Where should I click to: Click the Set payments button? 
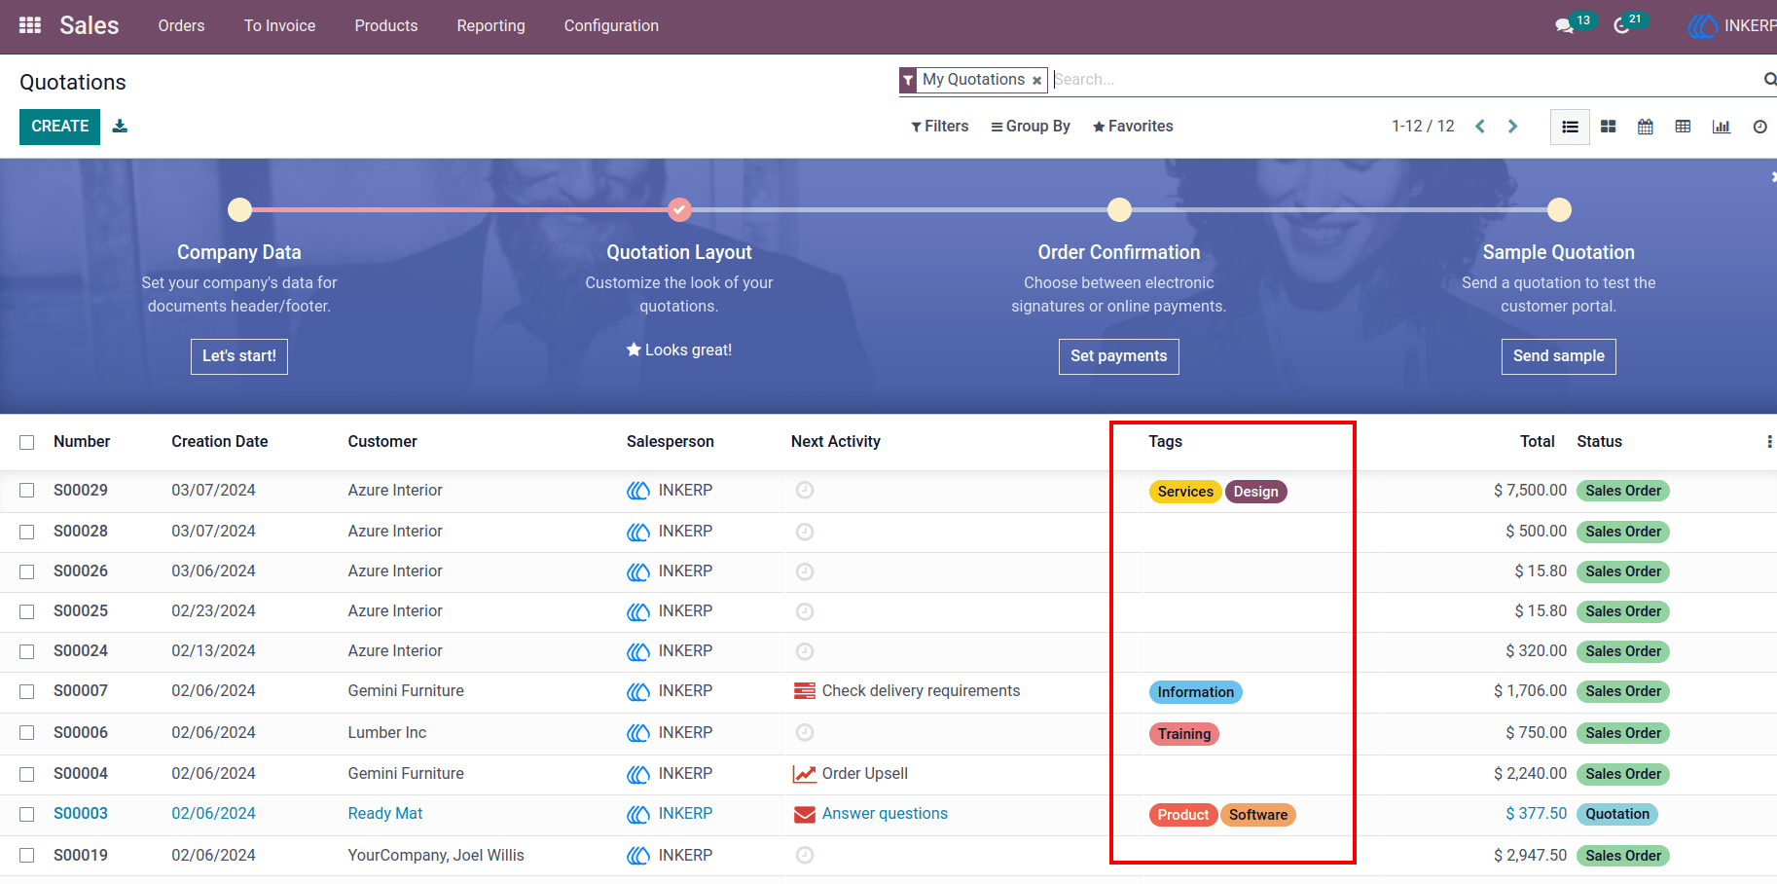coord(1119,356)
